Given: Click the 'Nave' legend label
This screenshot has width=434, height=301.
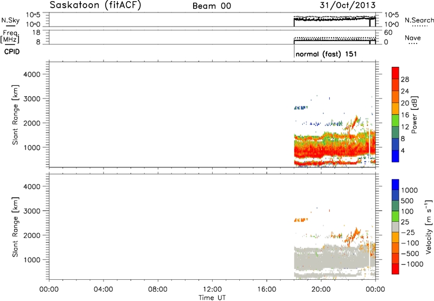Looking at the screenshot, I should pyautogui.click(x=412, y=38).
